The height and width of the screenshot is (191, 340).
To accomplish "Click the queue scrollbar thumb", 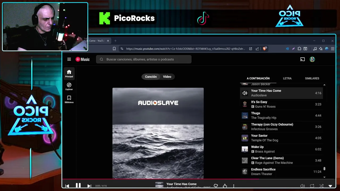I will (324, 169).
